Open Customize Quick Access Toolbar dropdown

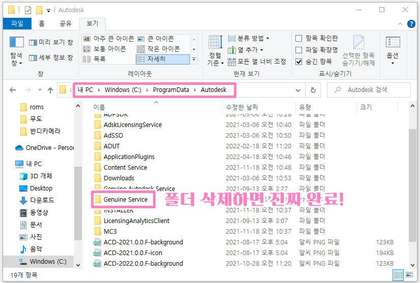pos(48,11)
